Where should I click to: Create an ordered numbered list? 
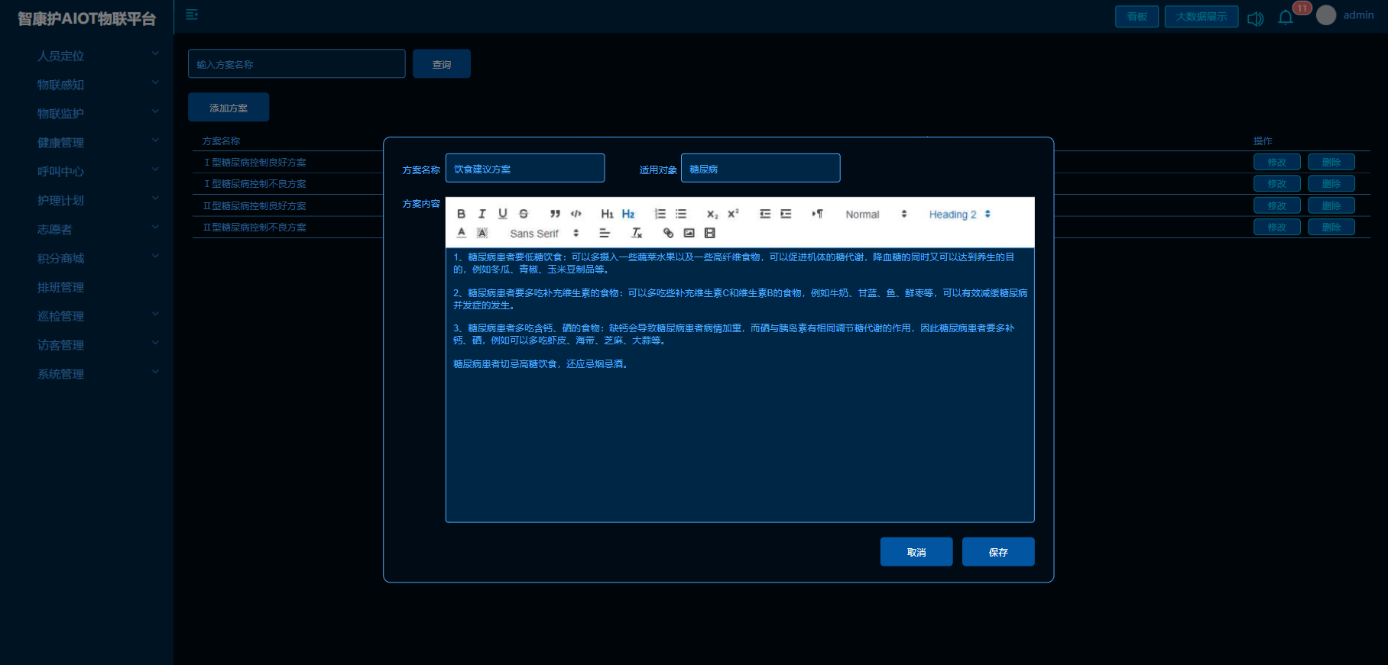tap(660, 214)
